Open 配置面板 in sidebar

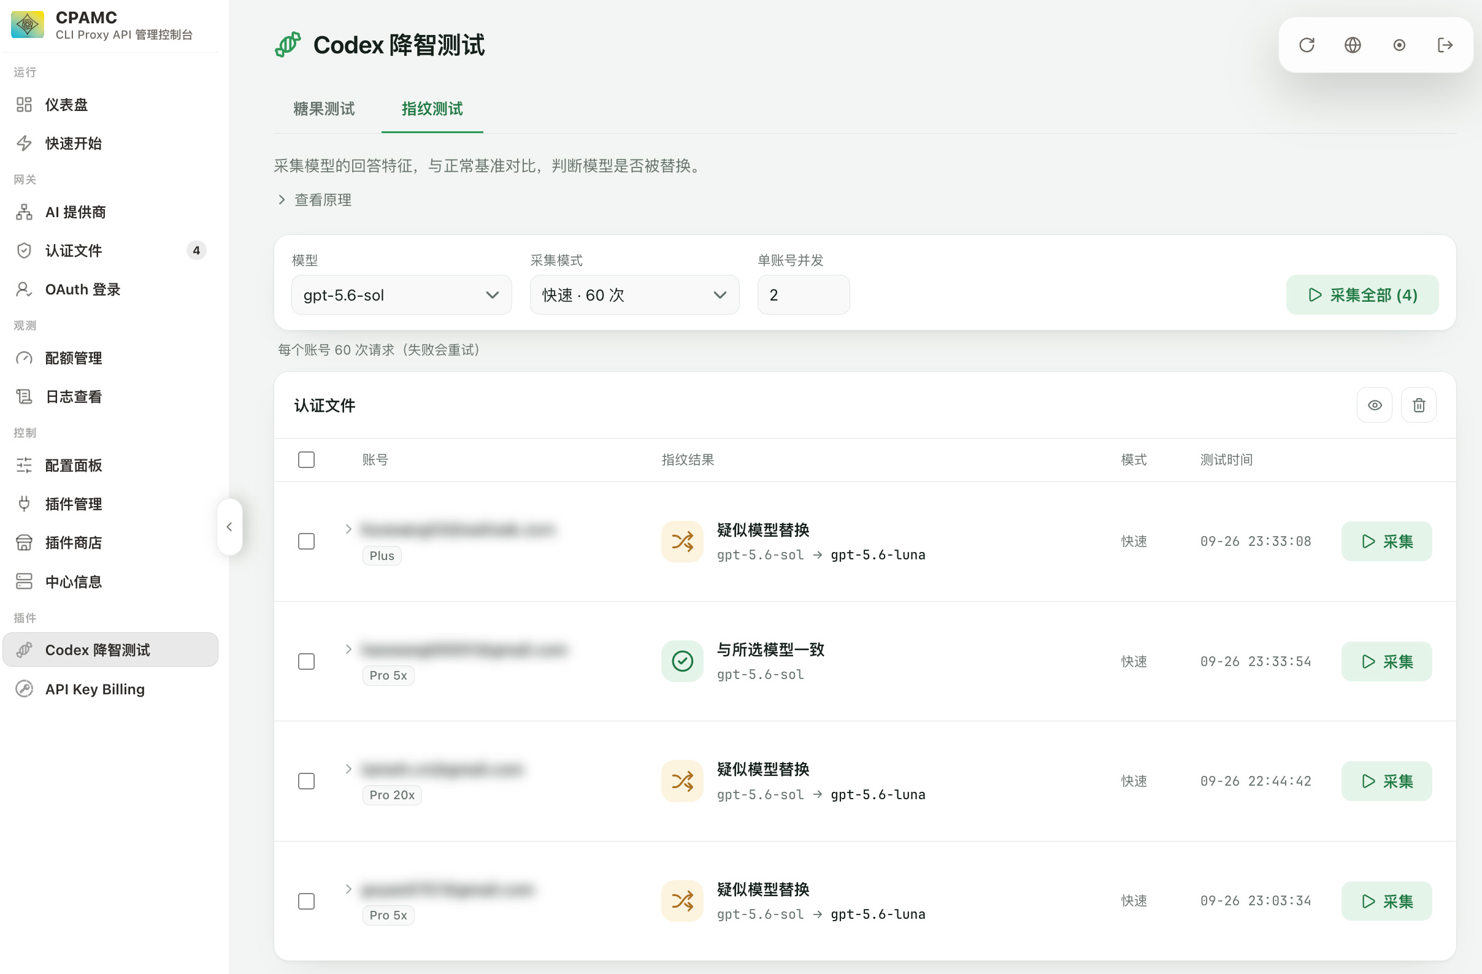110,465
